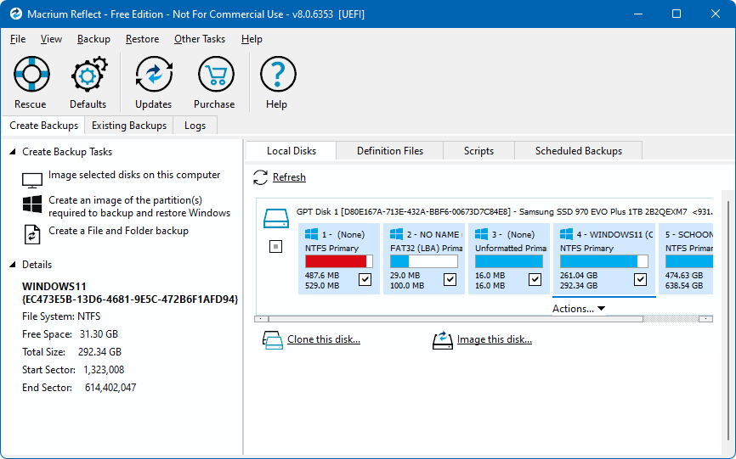Viewport: 736px width, 459px height.
Task: Open the Other Tasks menu
Action: click(200, 39)
